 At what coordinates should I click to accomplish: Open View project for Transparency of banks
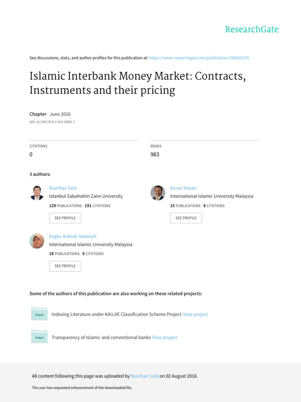pyautogui.click(x=165, y=338)
